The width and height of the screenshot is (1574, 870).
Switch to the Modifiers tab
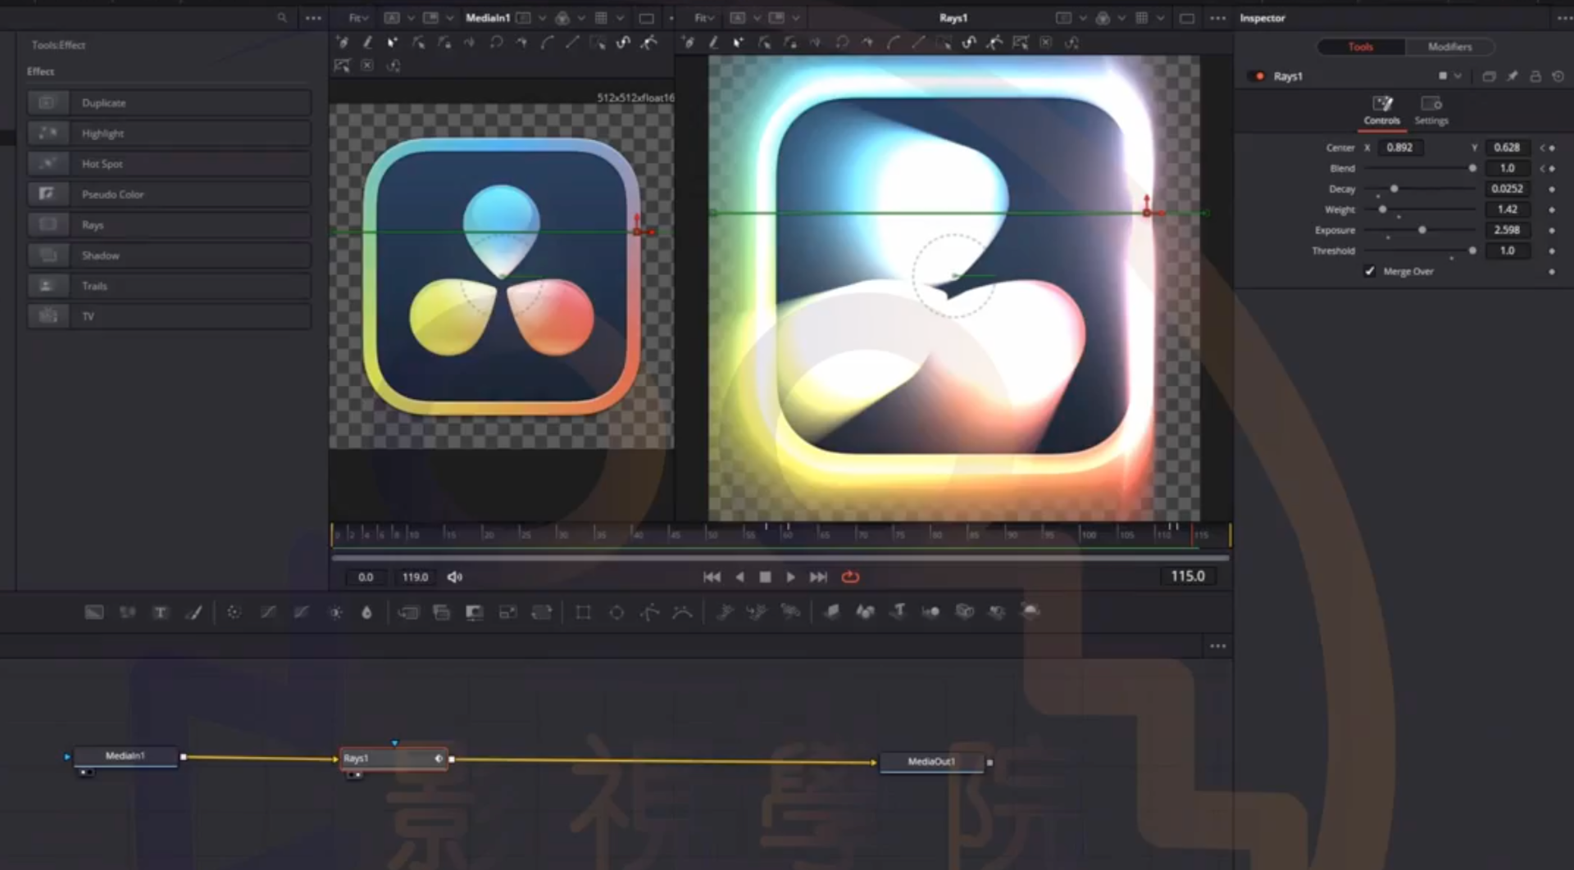(x=1449, y=47)
